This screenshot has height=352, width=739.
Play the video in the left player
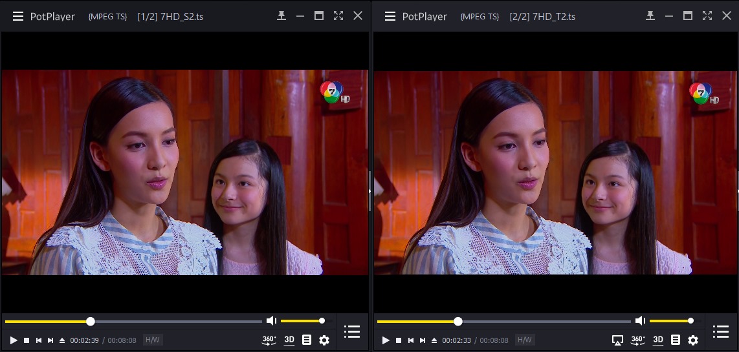[14, 340]
